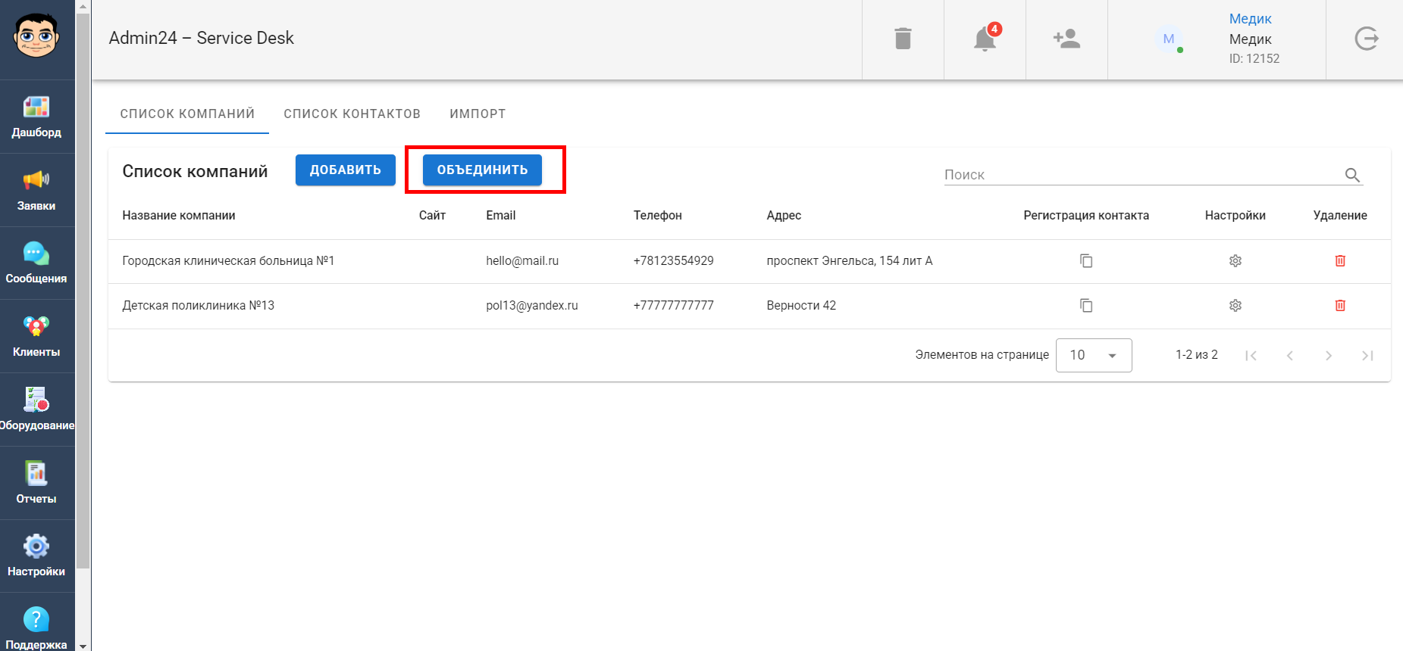Log out using the exit icon

1366,39
